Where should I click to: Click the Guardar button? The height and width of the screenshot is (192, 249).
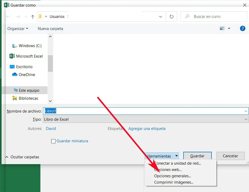pyautogui.click(x=198, y=156)
